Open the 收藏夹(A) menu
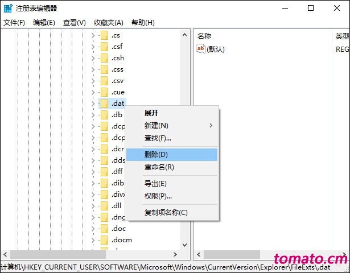 pyautogui.click(x=109, y=23)
